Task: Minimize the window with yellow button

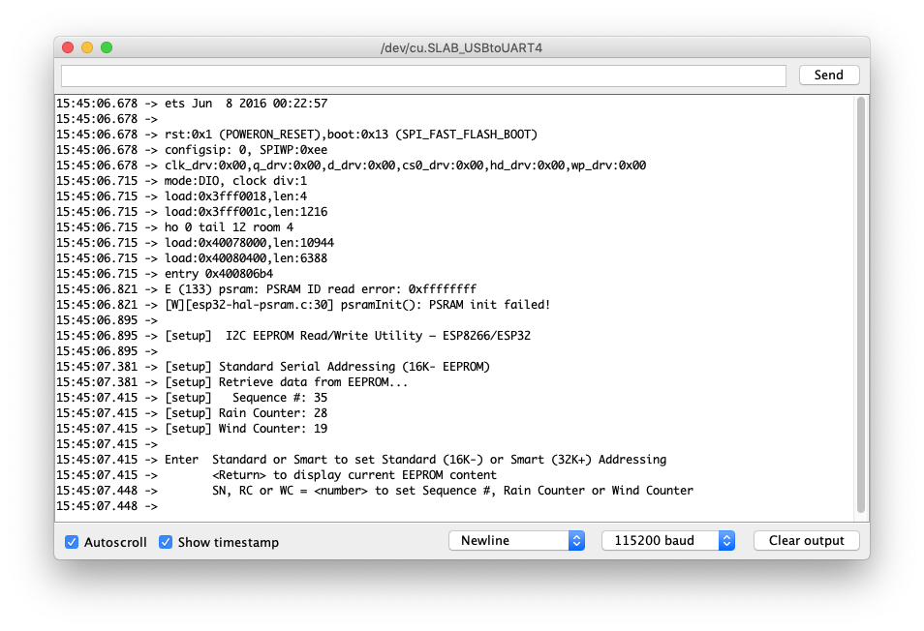Action: click(x=87, y=47)
